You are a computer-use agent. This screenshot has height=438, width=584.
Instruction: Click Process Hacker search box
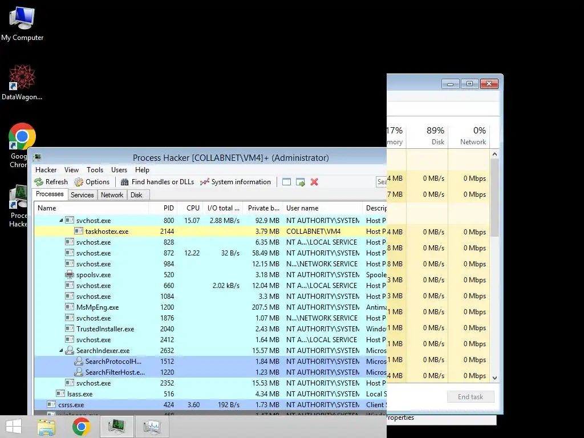point(382,182)
